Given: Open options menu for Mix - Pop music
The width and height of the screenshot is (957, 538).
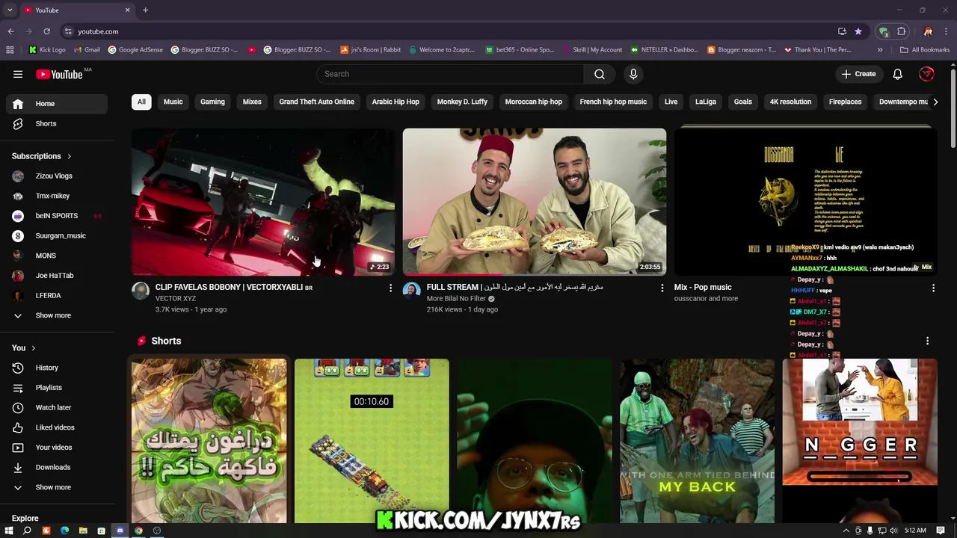Looking at the screenshot, I should [x=933, y=288].
